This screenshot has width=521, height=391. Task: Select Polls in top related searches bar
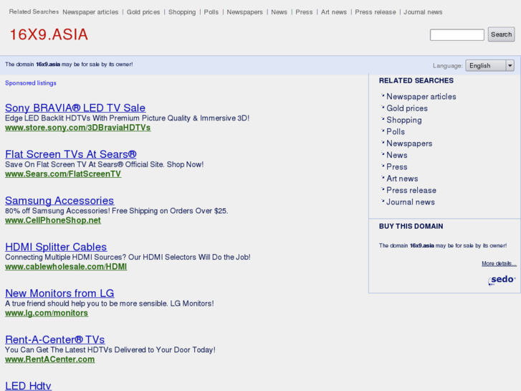pyautogui.click(x=211, y=12)
